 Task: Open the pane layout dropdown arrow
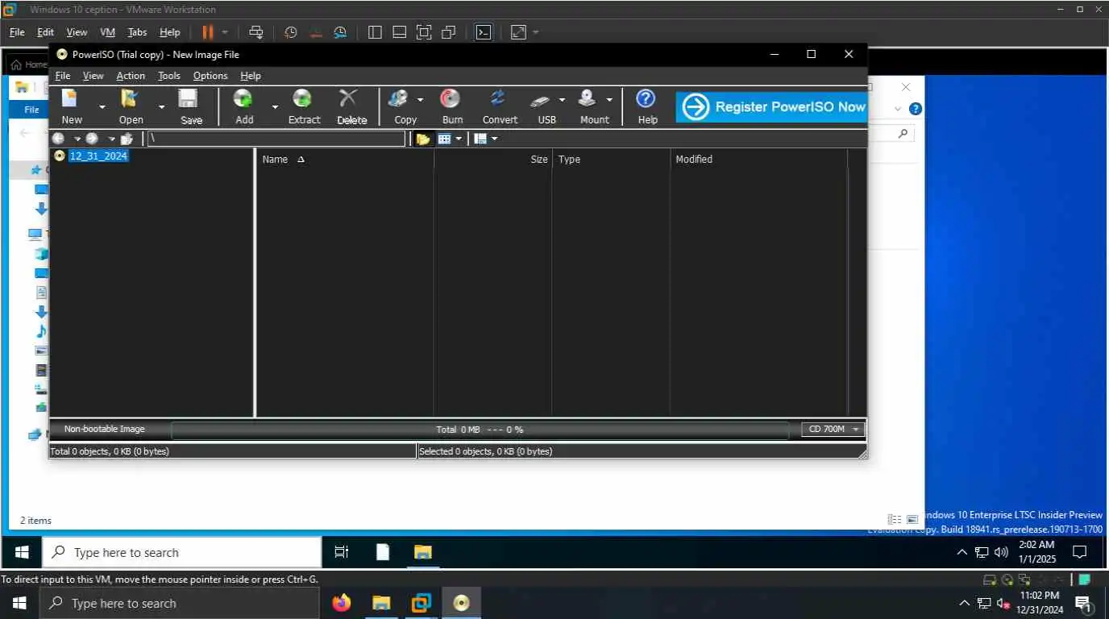[494, 139]
